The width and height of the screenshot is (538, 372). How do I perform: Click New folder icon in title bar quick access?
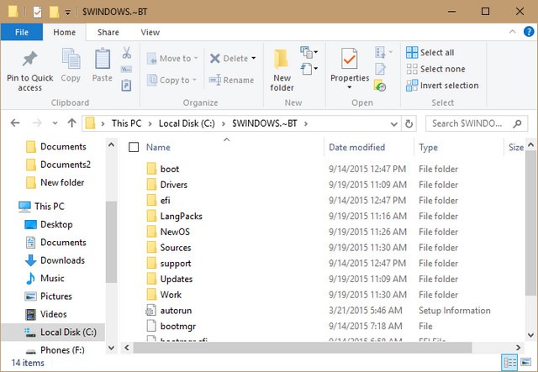[x=54, y=12]
